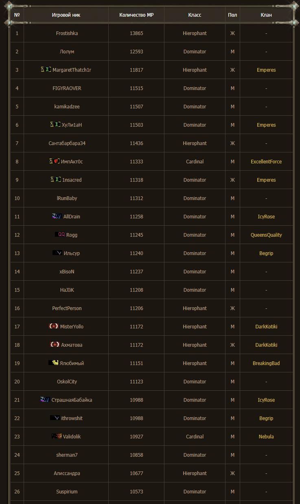Open the QueensQuality clan link
Viewport: 300px width, 504px height.
[266, 235]
